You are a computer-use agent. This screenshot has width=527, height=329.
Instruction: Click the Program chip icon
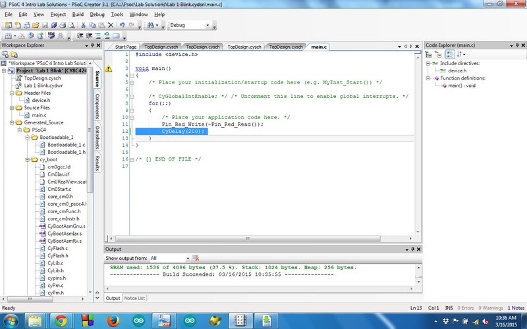tap(51, 36)
